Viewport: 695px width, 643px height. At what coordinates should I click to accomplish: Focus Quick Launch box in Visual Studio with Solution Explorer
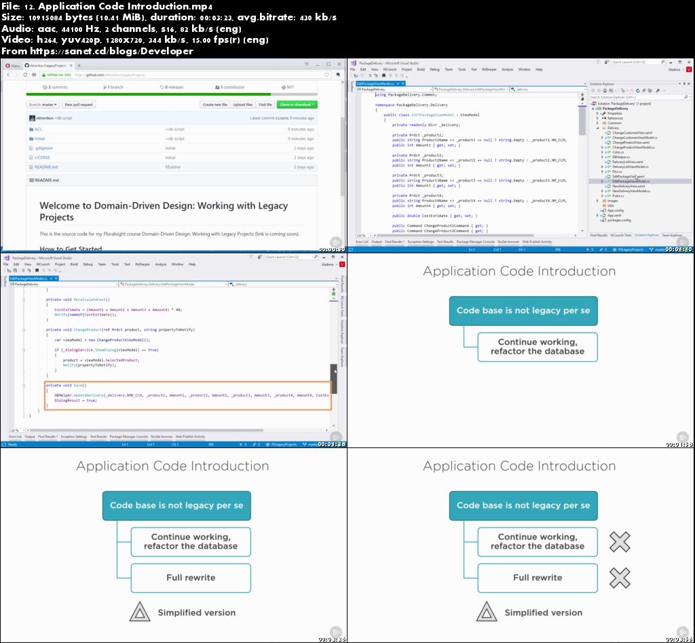[x=638, y=62]
